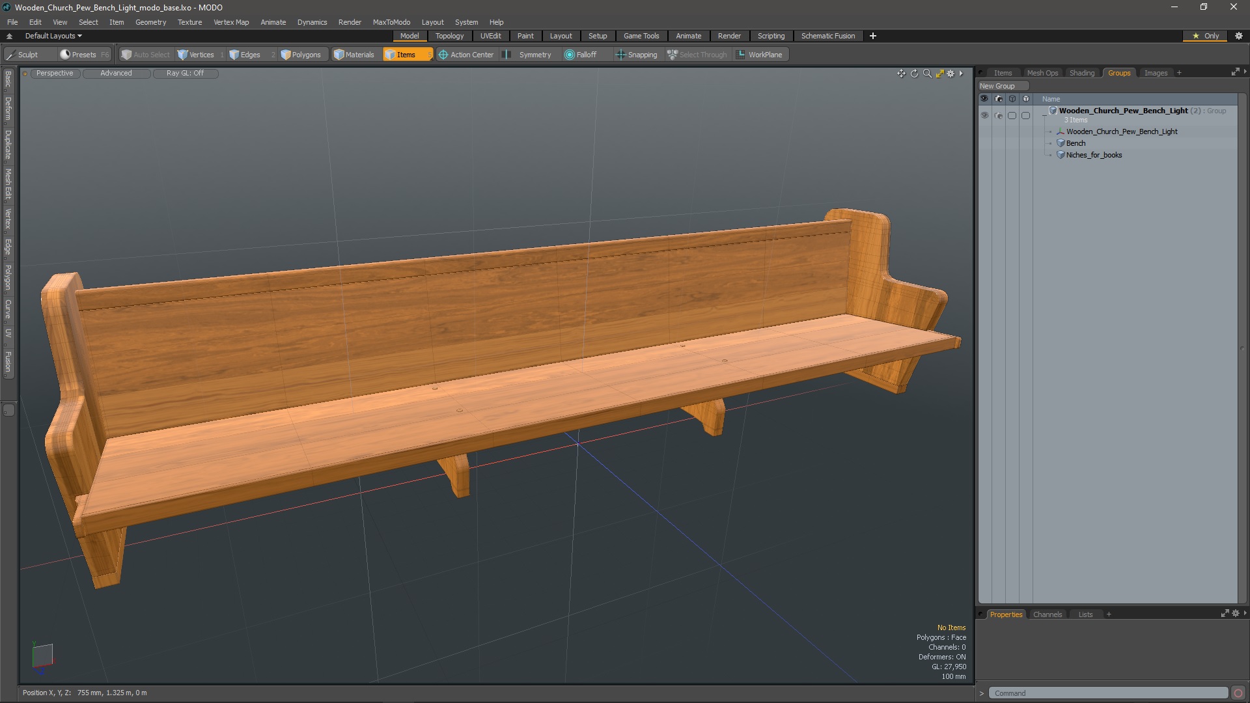Open the Default Layouts dropdown
1250x703 pixels.
pos(51,35)
